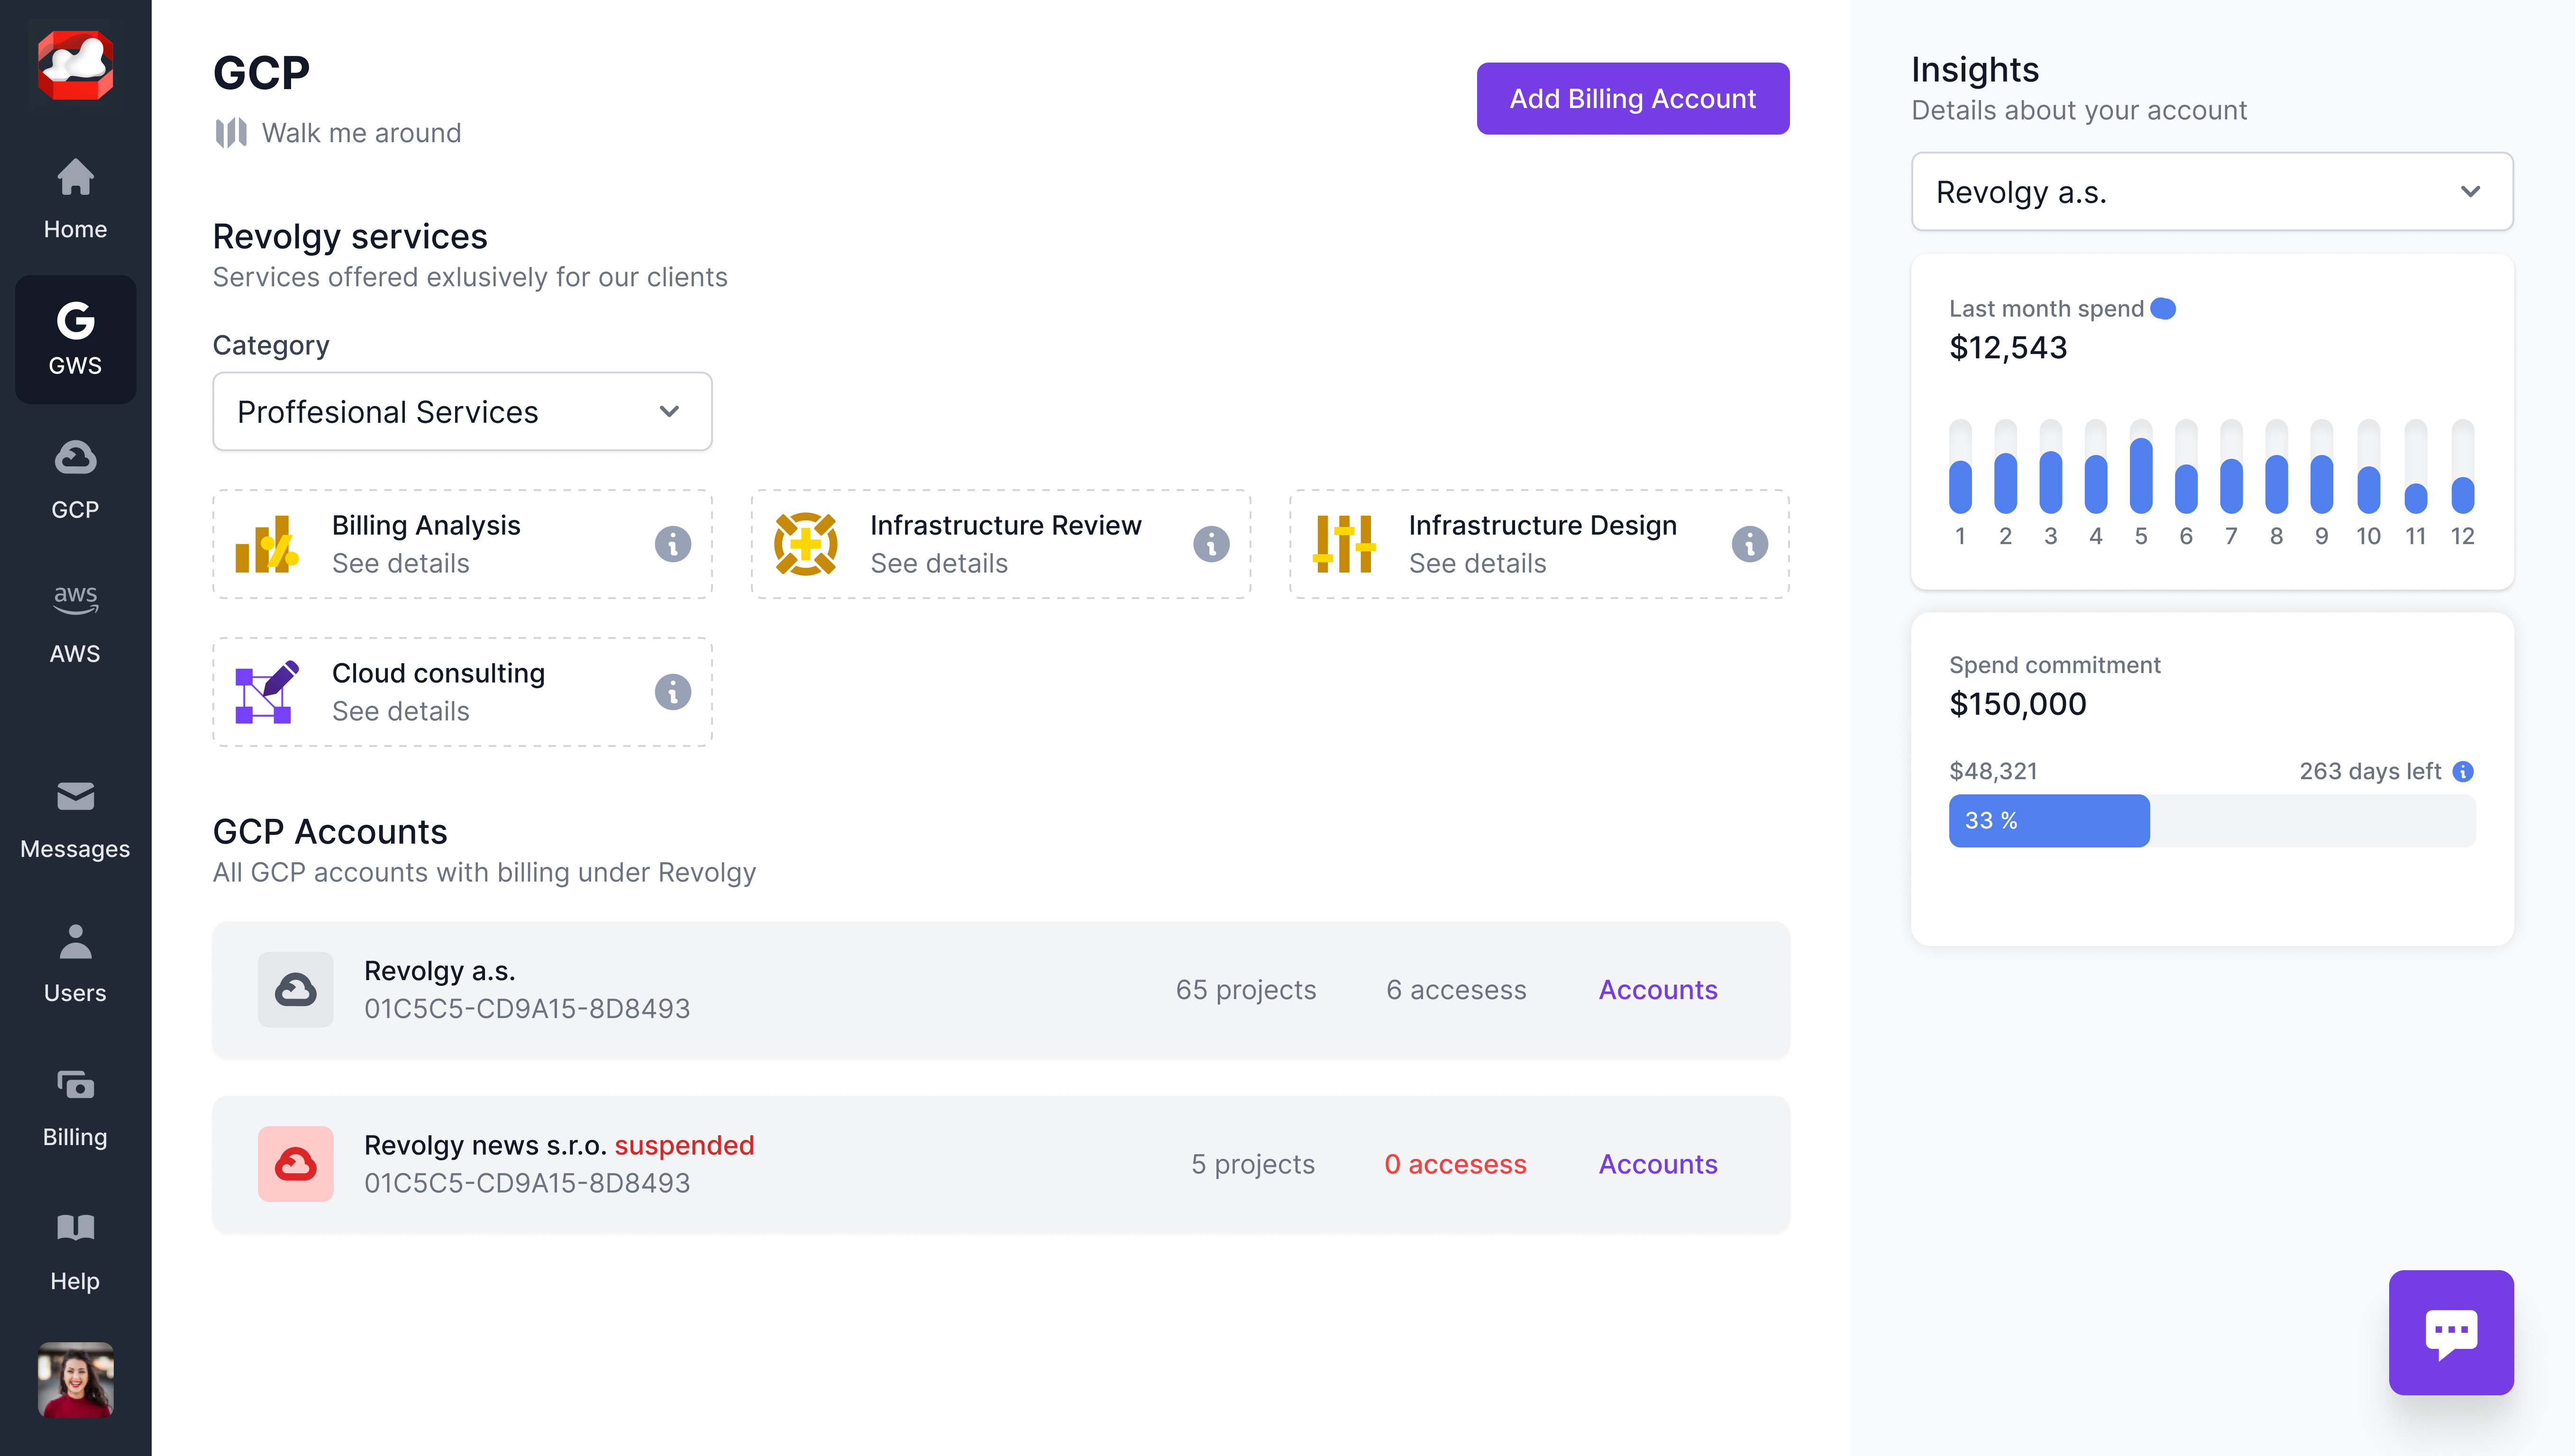Expand the Revolgy a.s. account selector
The image size is (2575, 1456).
pyautogui.click(x=2211, y=192)
